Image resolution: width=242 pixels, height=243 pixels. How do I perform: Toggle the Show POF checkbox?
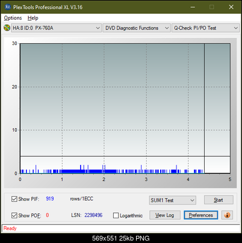(14, 215)
